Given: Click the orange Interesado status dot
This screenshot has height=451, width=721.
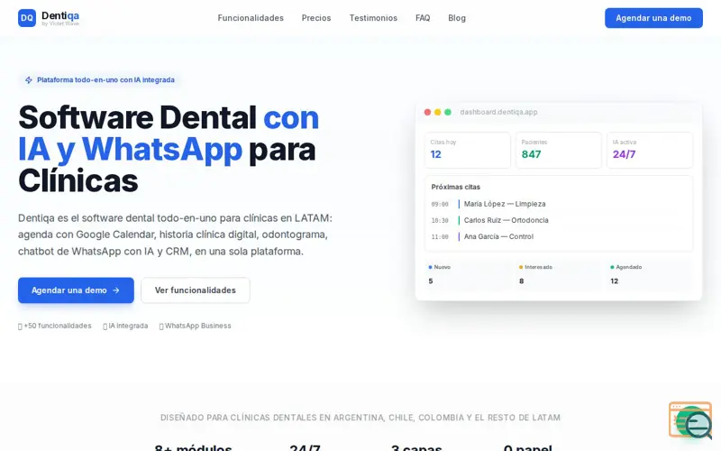Looking at the screenshot, I should tap(521, 267).
